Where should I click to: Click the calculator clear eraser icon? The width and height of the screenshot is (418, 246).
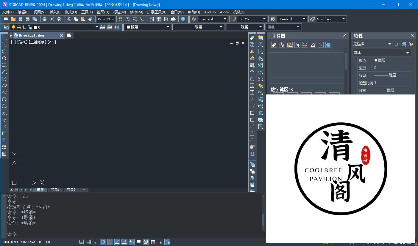point(274,45)
